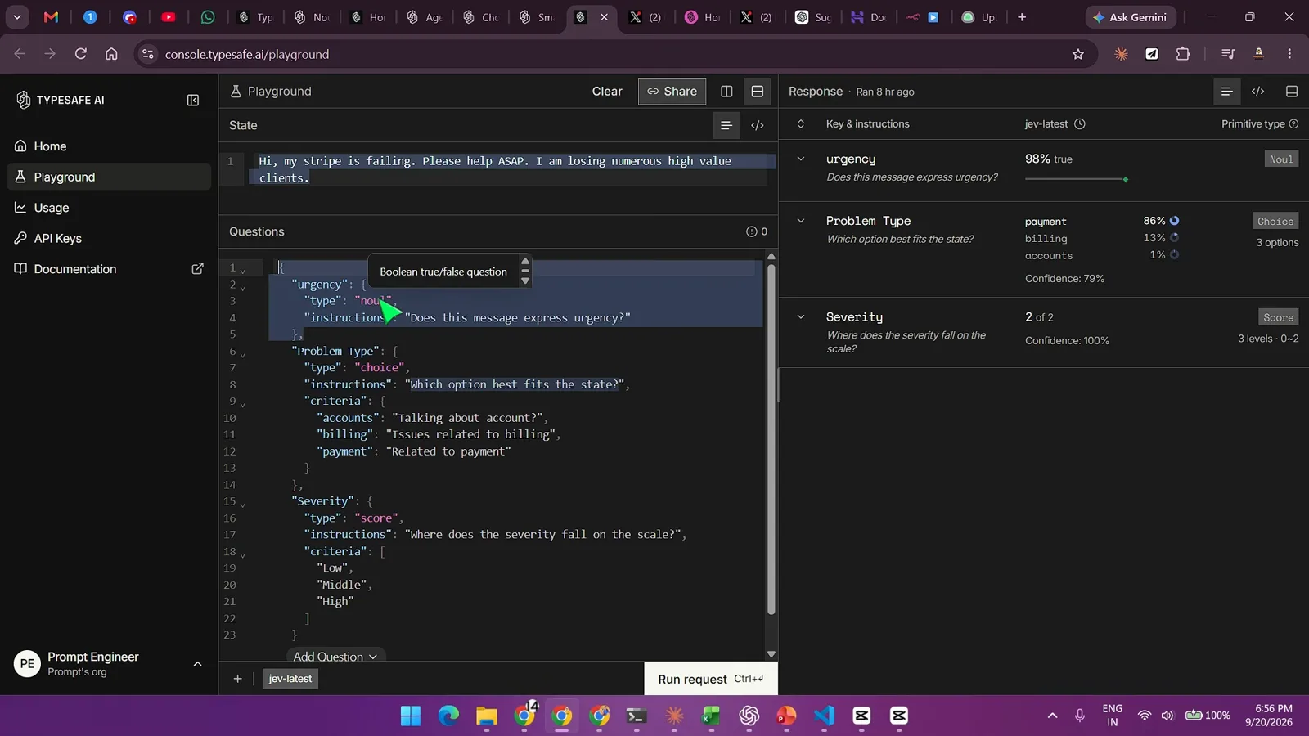Click the Choice type badge
This screenshot has width=1309, height=736.
(1275, 222)
